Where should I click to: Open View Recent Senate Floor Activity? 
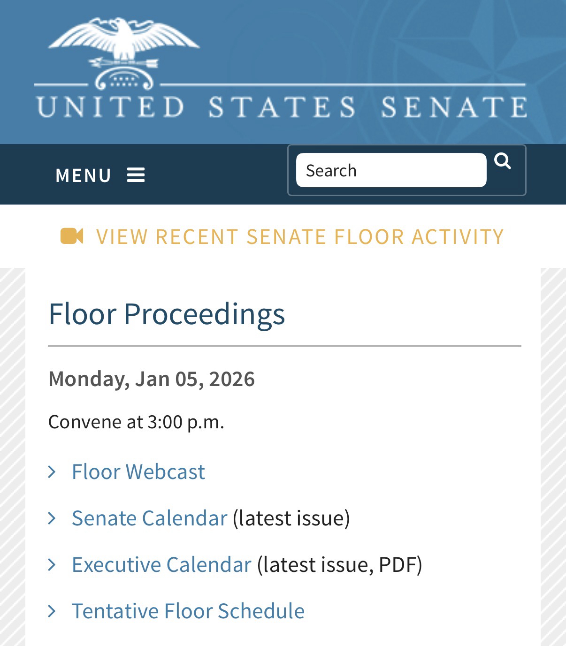(x=299, y=236)
